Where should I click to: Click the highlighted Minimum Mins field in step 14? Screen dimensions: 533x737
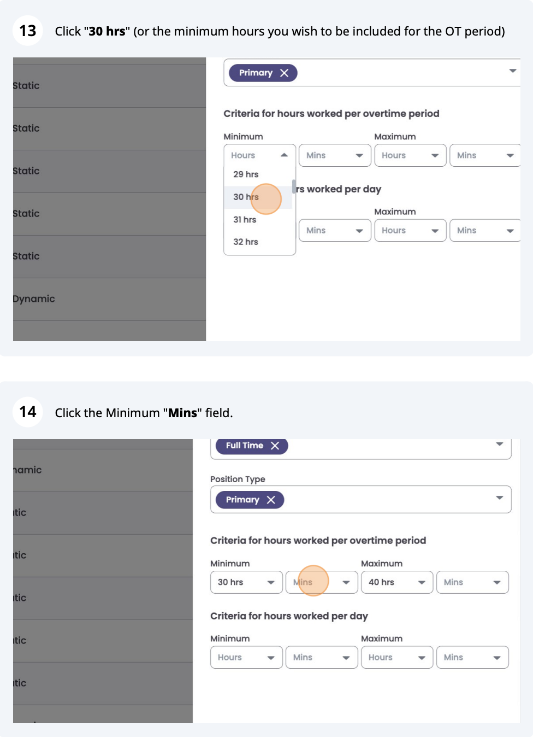point(313,581)
